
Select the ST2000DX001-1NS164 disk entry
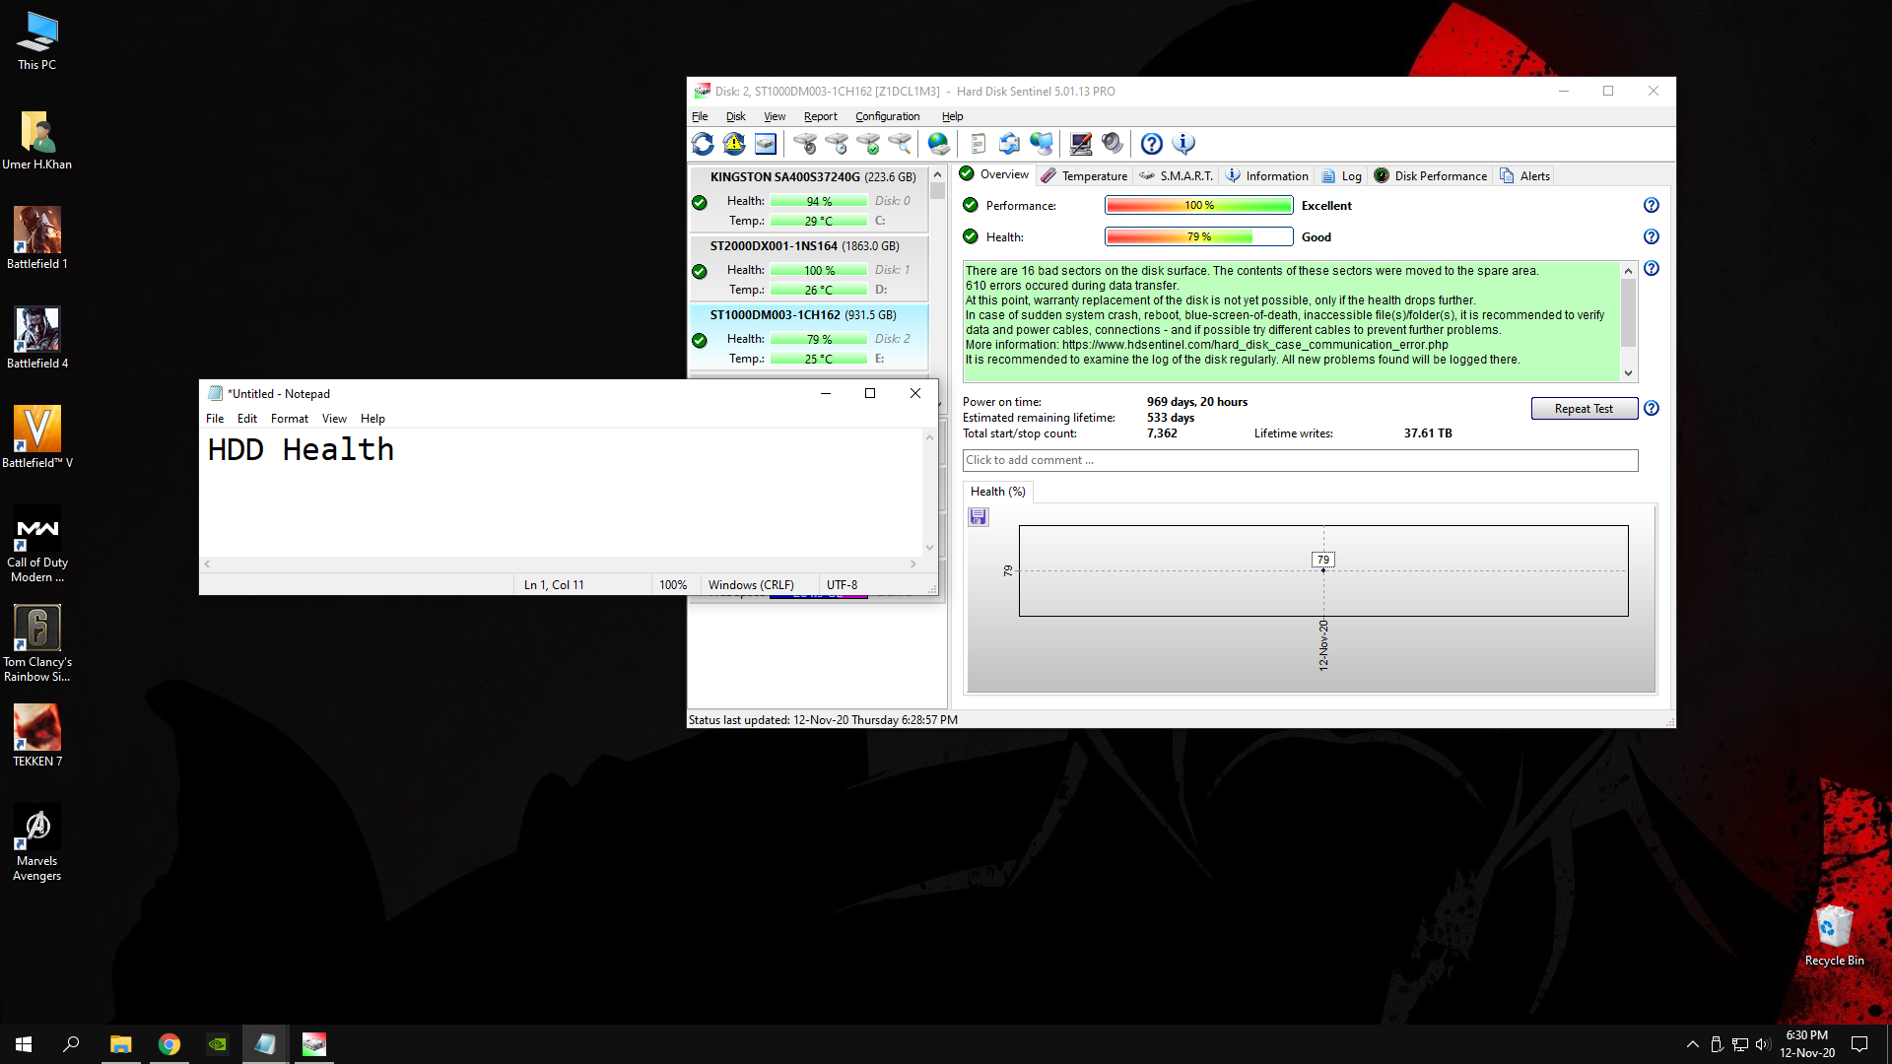tap(808, 268)
